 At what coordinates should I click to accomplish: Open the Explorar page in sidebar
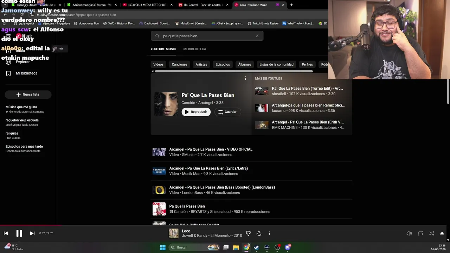[x=22, y=62]
